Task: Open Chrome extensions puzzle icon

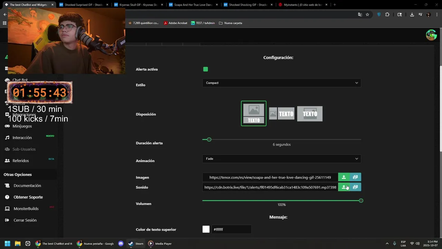Action: 387,15
